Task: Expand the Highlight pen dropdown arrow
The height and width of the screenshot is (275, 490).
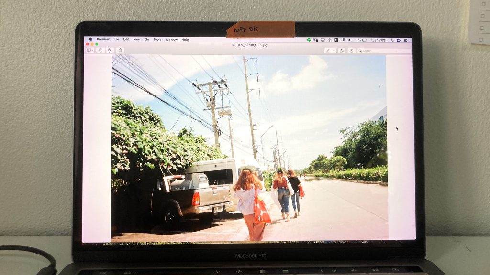Action: (334, 51)
